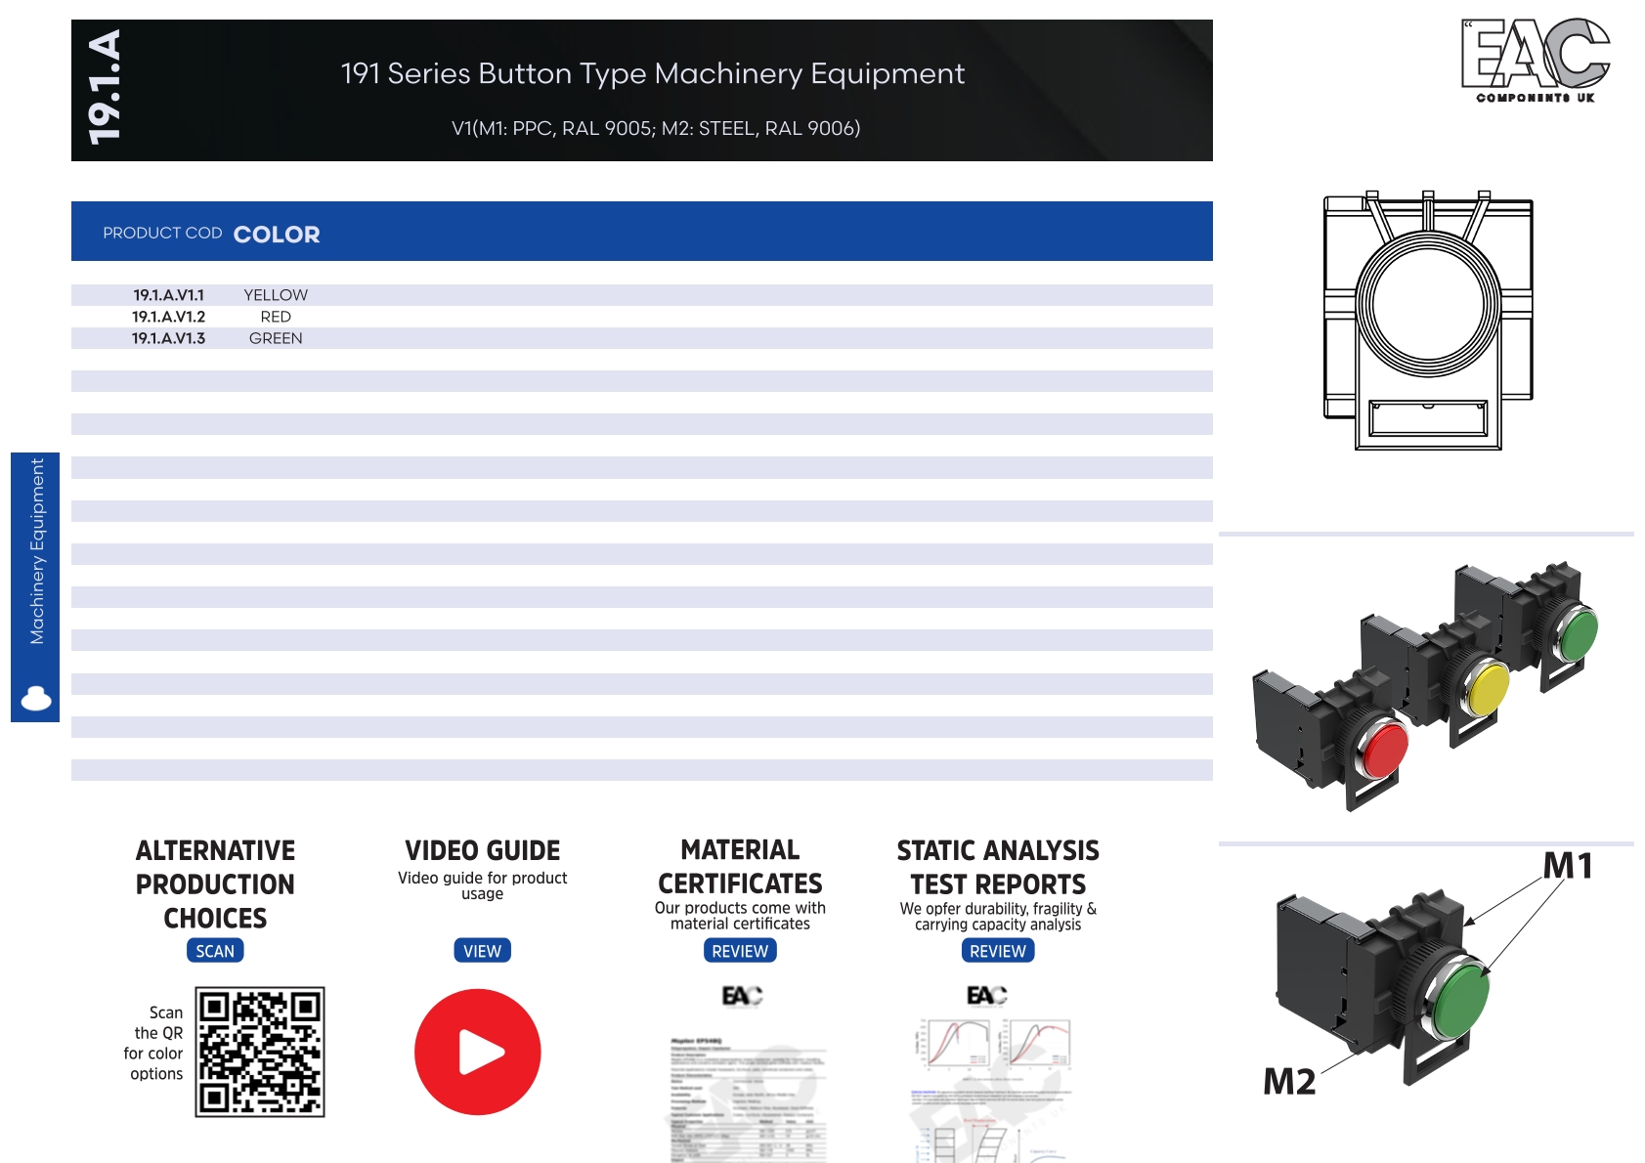Screen dimensions: 1645x1163
Task: Click the white icon on Machinery Equipment tab
Action: 36,698
